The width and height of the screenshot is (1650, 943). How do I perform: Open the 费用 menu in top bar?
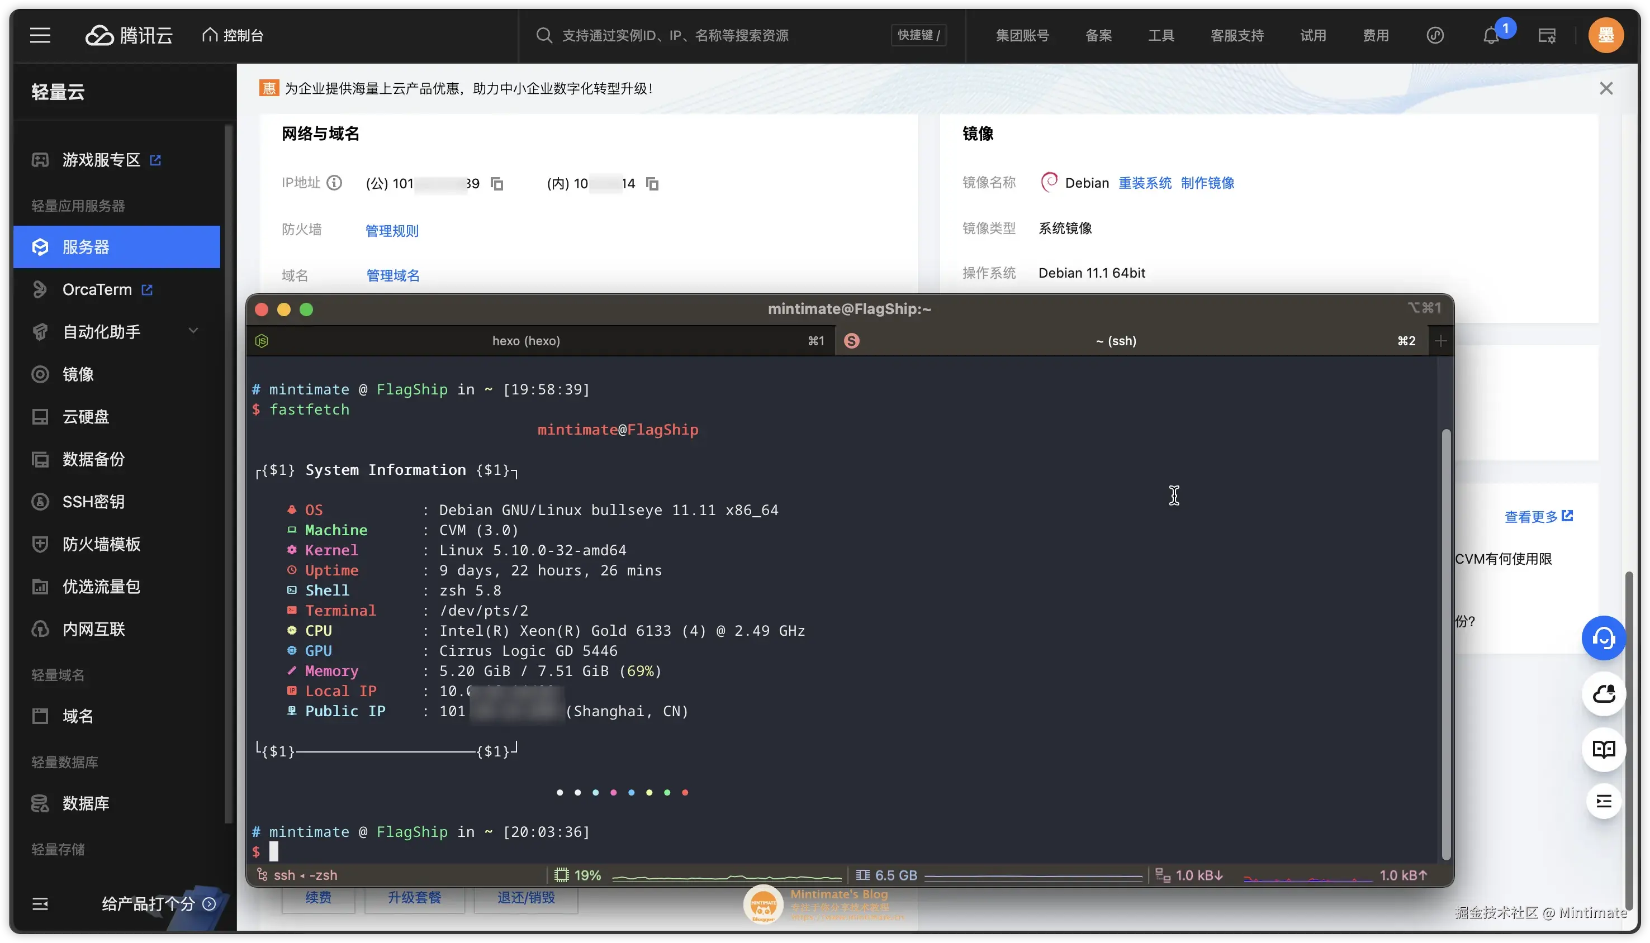(x=1376, y=36)
